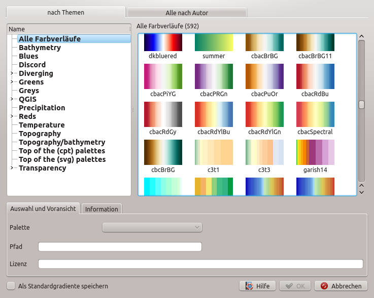Open the Palette dropdown

coord(152,227)
